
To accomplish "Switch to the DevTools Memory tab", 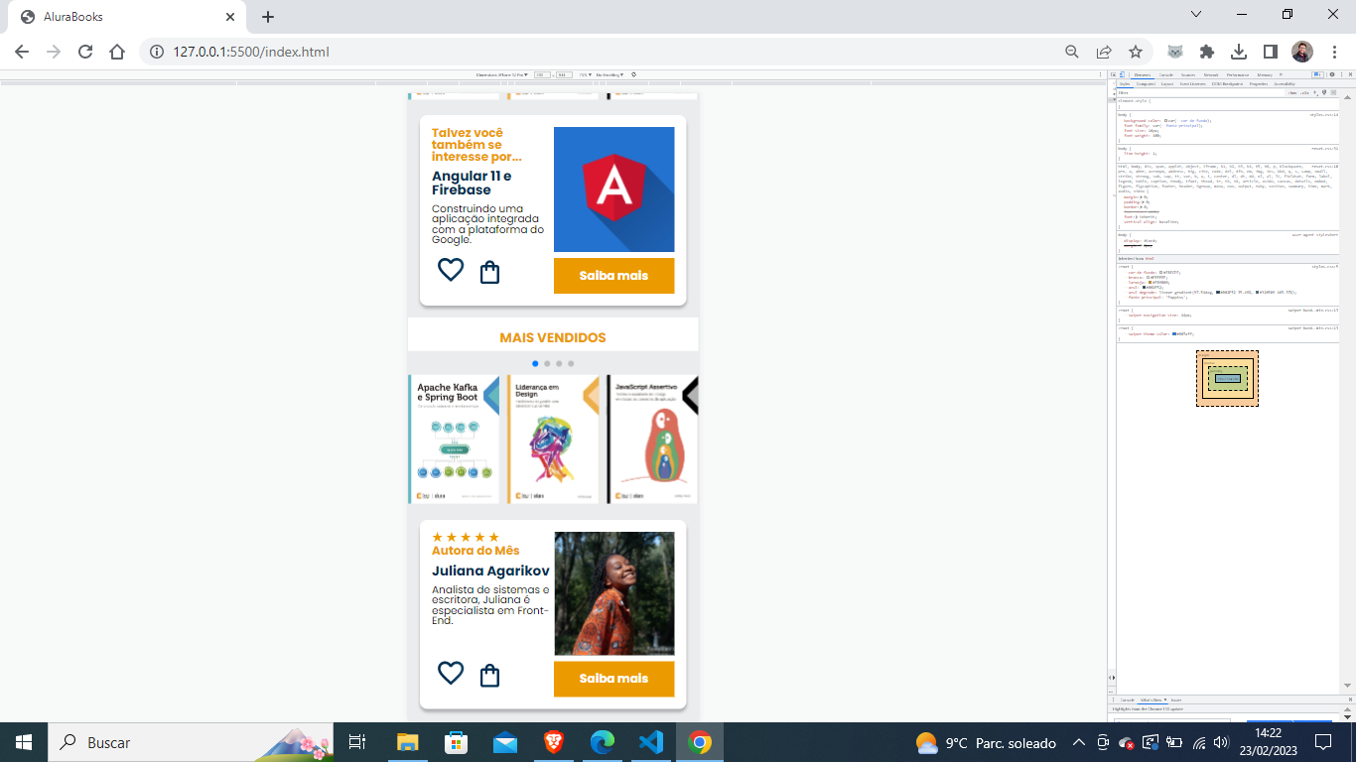I will pos(1265,74).
